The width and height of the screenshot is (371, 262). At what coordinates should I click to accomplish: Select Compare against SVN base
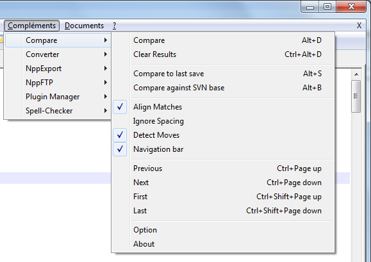pyautogui.click(x=223, y=88)
